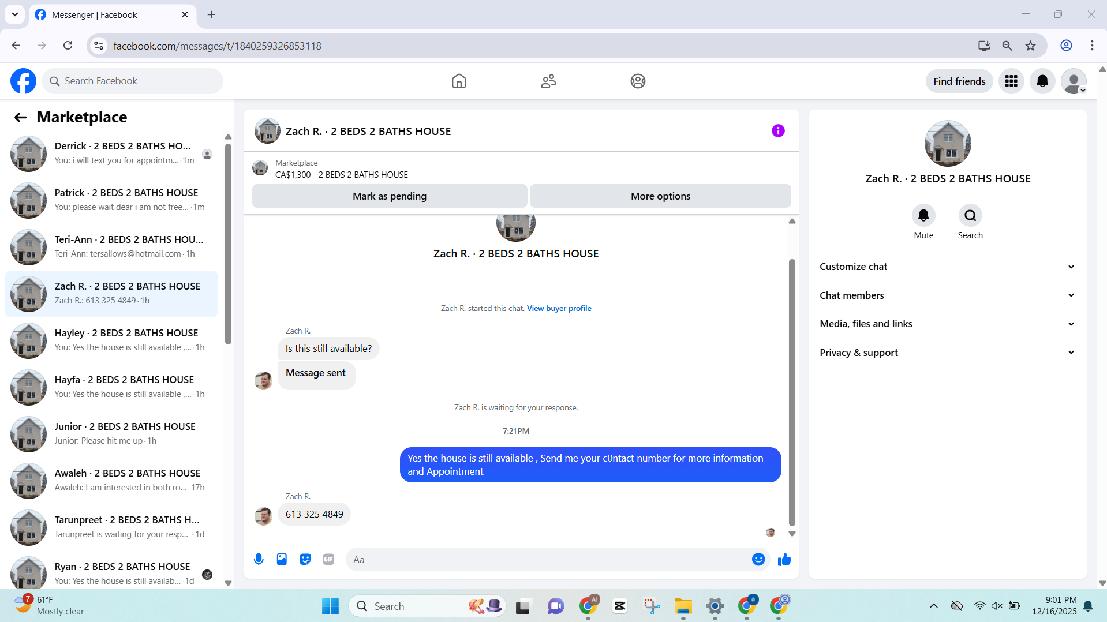Open the Derrick conversation

point(111,153)
